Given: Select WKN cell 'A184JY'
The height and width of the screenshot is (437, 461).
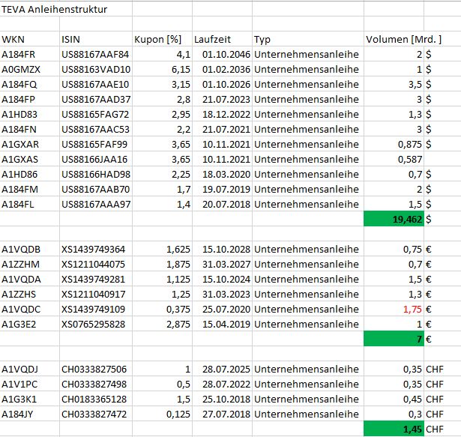Looking at the screenshot, I should [x=30, y=414].
